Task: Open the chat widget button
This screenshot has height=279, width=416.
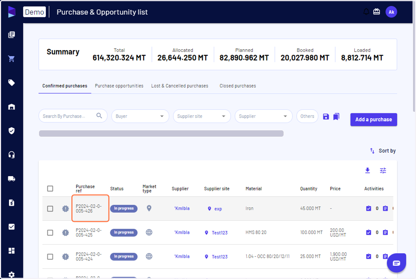Action: [397, 263]
